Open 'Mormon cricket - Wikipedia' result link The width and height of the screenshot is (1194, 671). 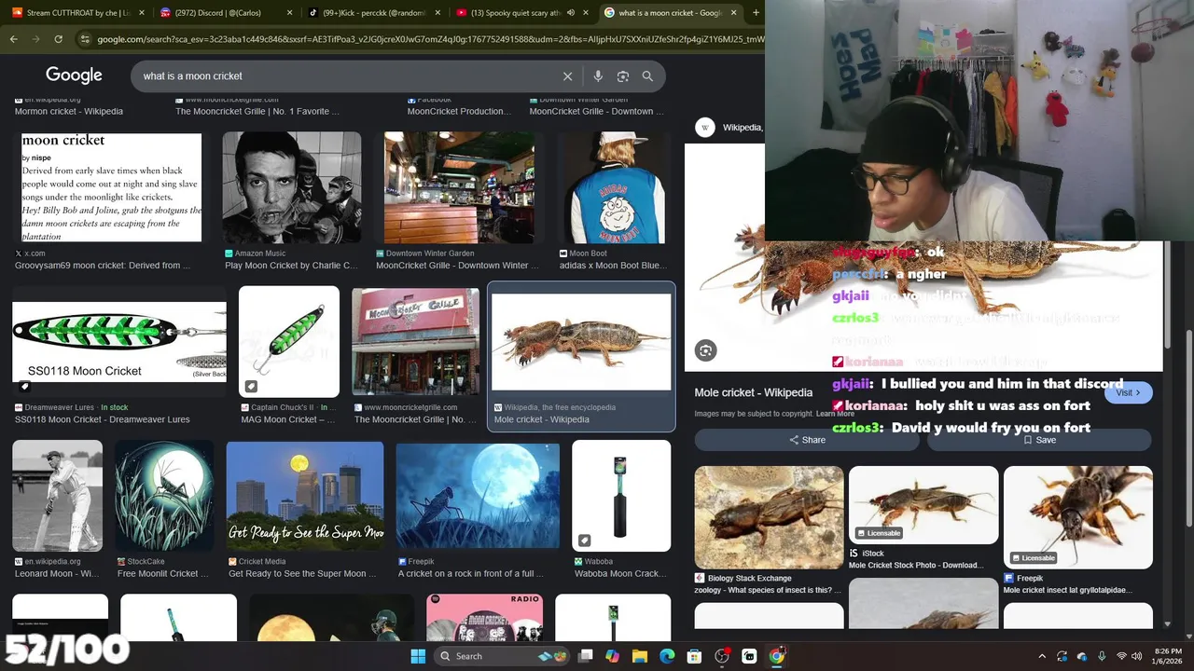click(69, 111)
